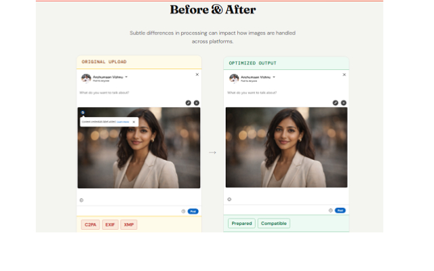Click the content credentials badge on original image
The width and height of the screenshot is (434, 271).
tap(82, 113)
